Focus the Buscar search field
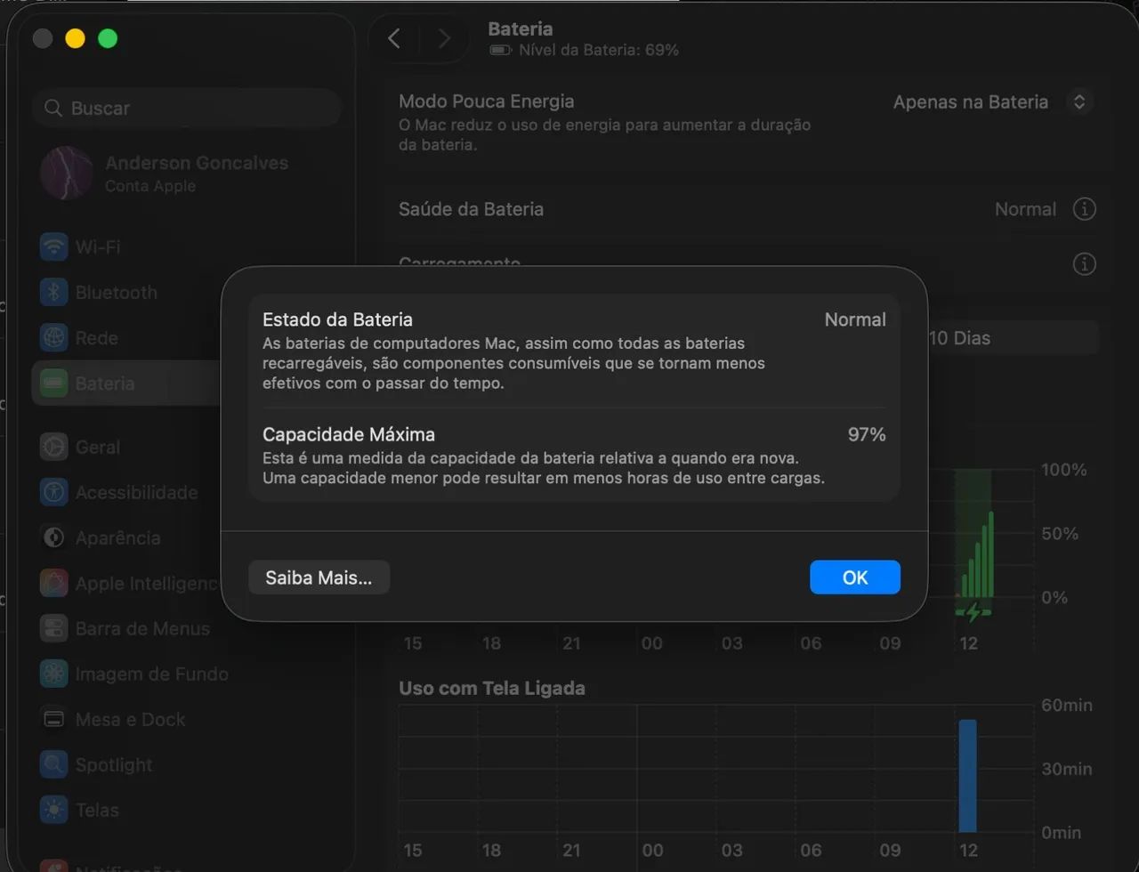This screenshot has width=1139, height=872. [x=187, y=108]
